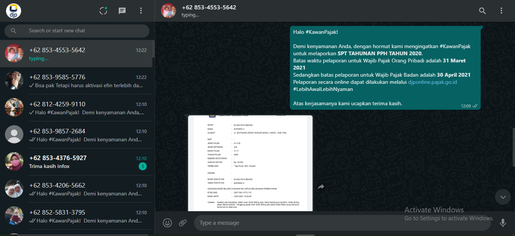Screen dimensions: 515x236
Task: Forward the billing document image
Action: click(x=321, y=187)
